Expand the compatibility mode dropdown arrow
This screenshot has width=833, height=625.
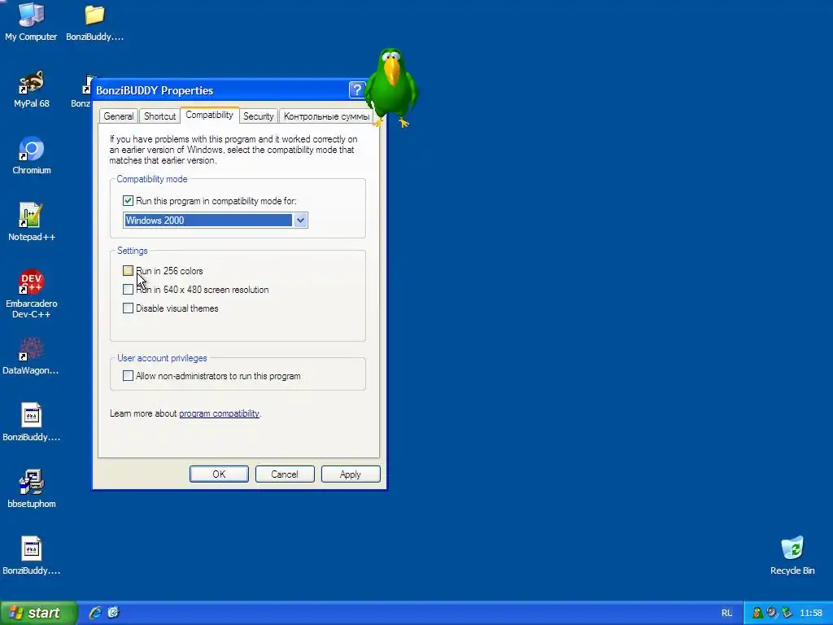tap(300, 220)
